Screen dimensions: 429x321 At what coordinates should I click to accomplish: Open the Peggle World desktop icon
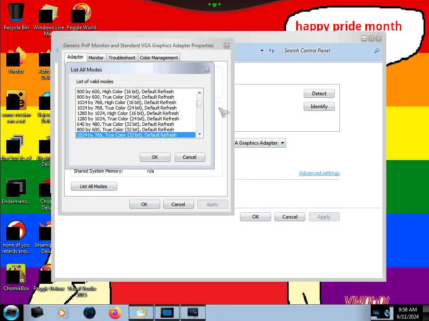(81, 16)
